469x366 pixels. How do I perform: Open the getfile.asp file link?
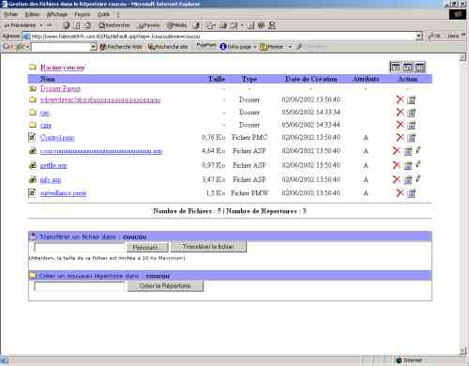tap(53, 165)
